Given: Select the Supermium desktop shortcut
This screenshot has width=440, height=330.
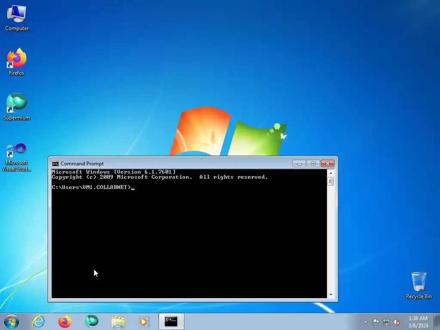Looking at the screenshot, I should point(17,107).
